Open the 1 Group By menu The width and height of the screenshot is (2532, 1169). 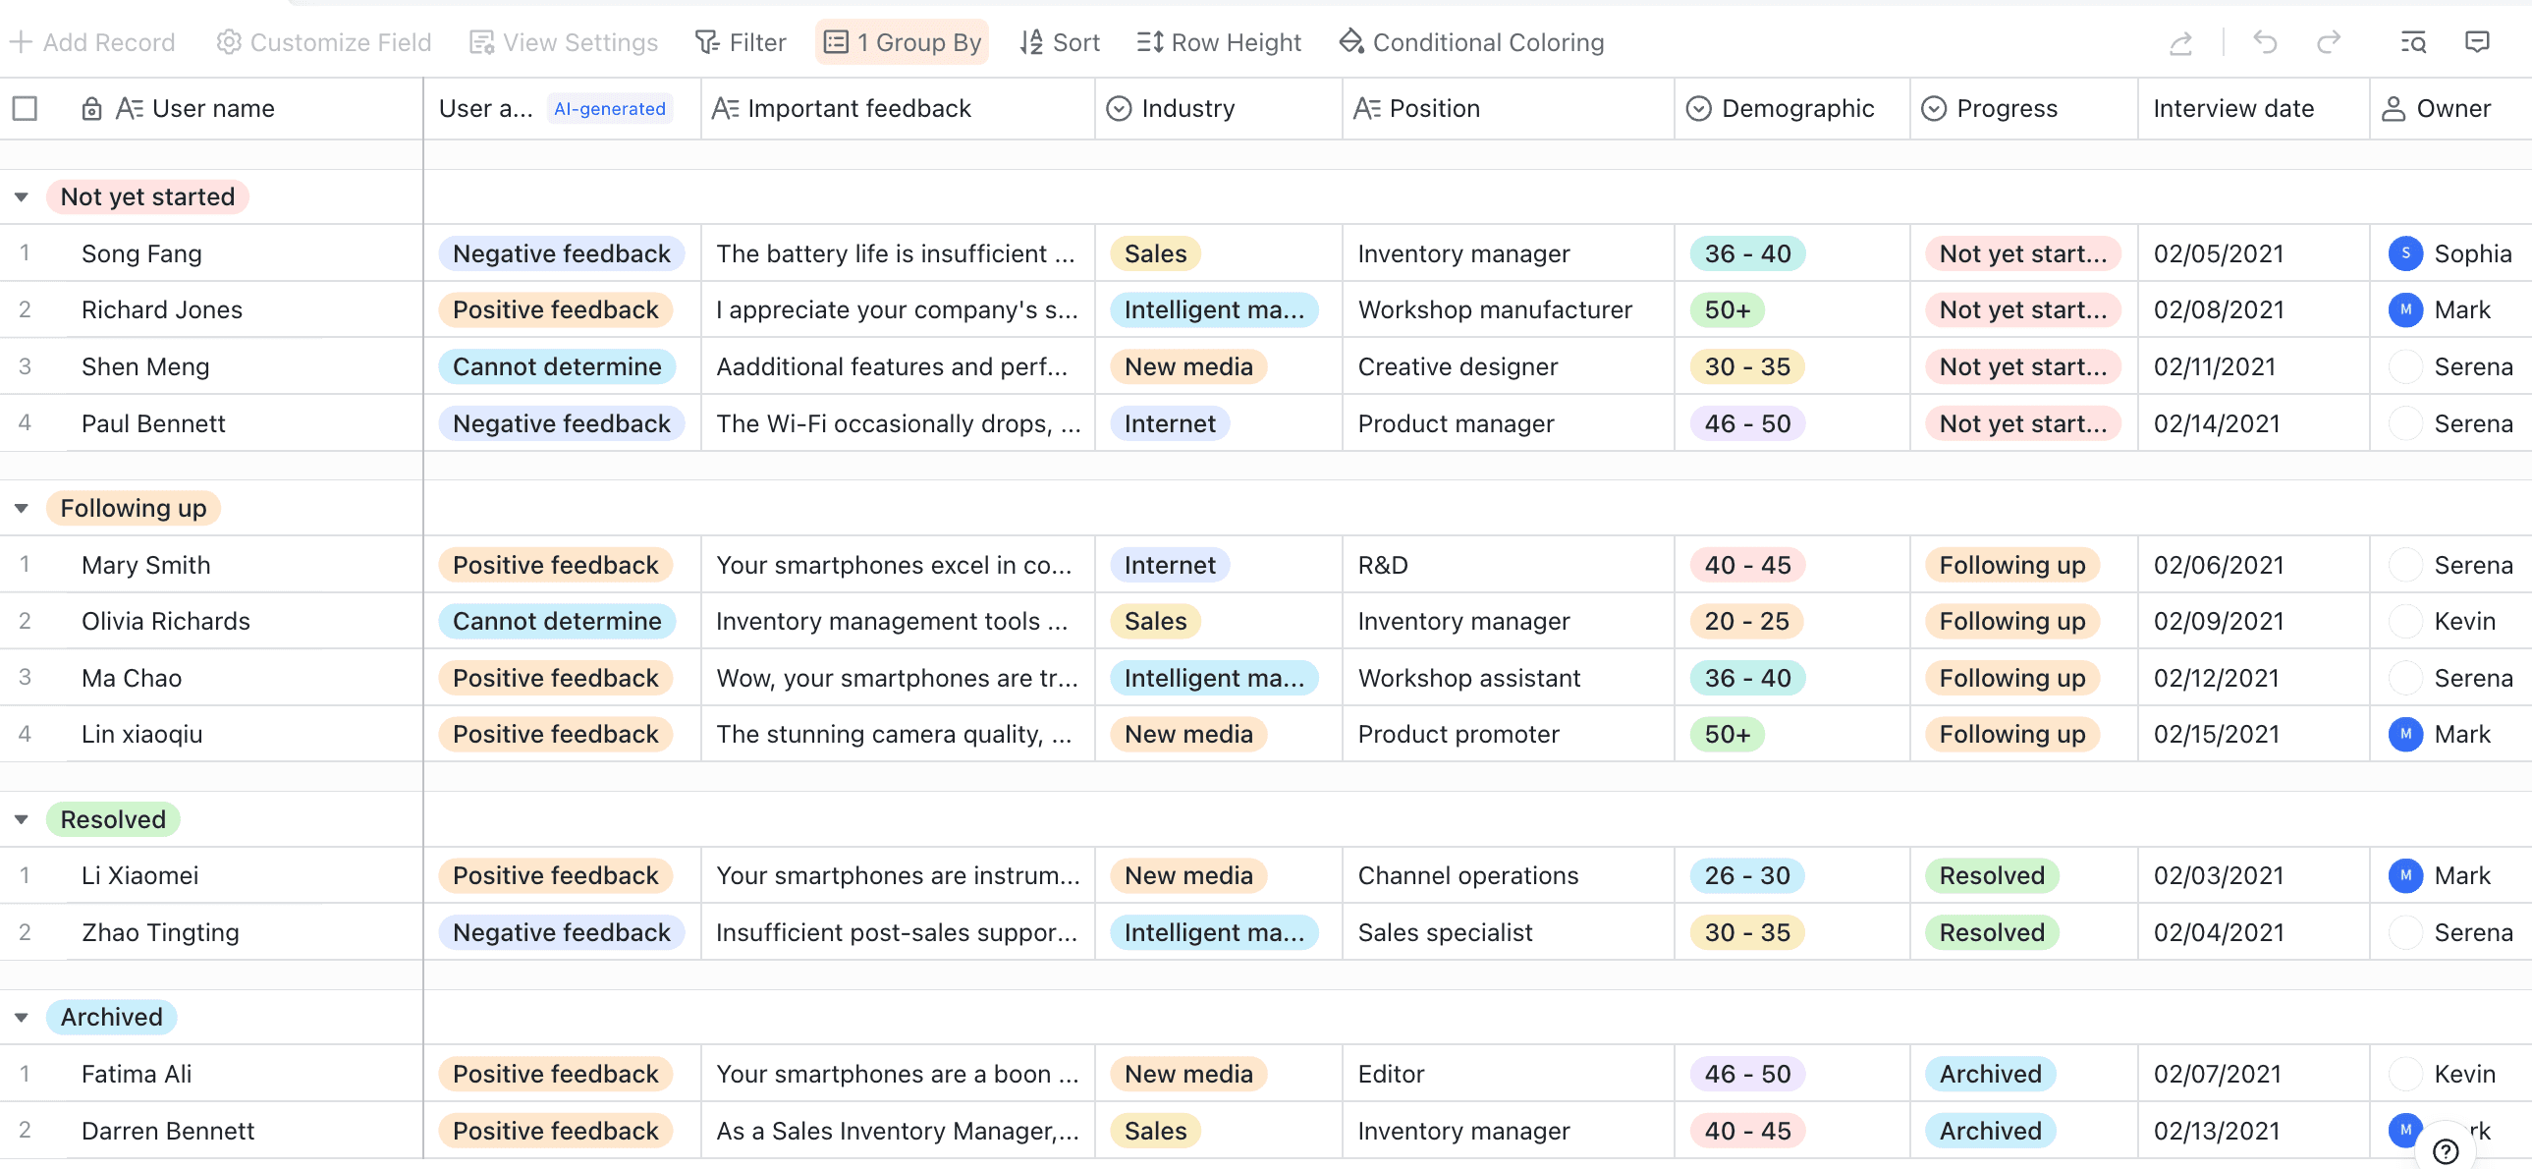(902, 42)
